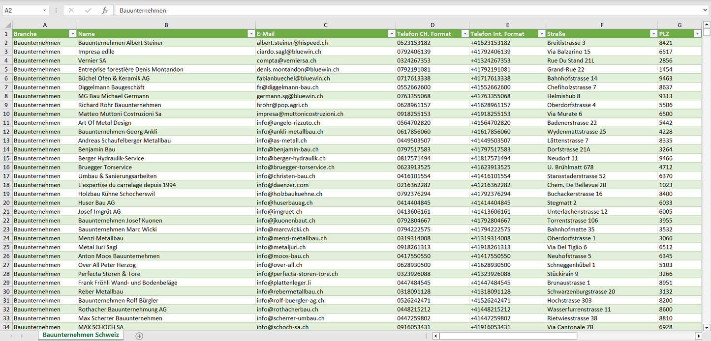Open the E-Mail column filter dropdown

click(x=392, y=34)
